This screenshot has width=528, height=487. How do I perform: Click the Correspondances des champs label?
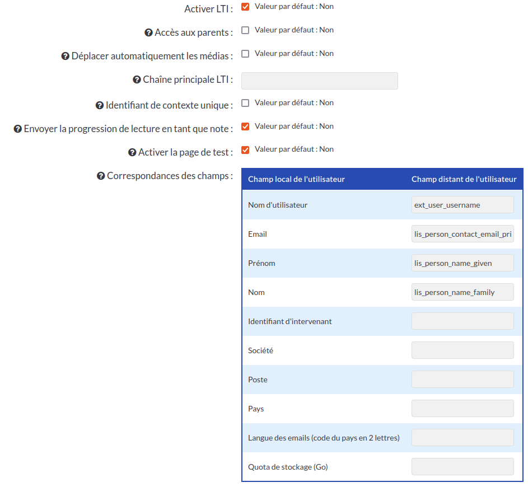click(x=170, y=176)
